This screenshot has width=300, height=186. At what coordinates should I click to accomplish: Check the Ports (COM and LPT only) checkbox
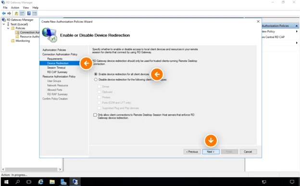(x=99, y=102)
